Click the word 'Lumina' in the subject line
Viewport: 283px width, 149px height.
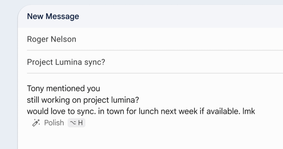(68, 62)
